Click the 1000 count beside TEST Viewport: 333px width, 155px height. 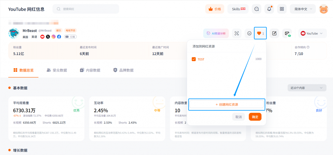point(259,59)
